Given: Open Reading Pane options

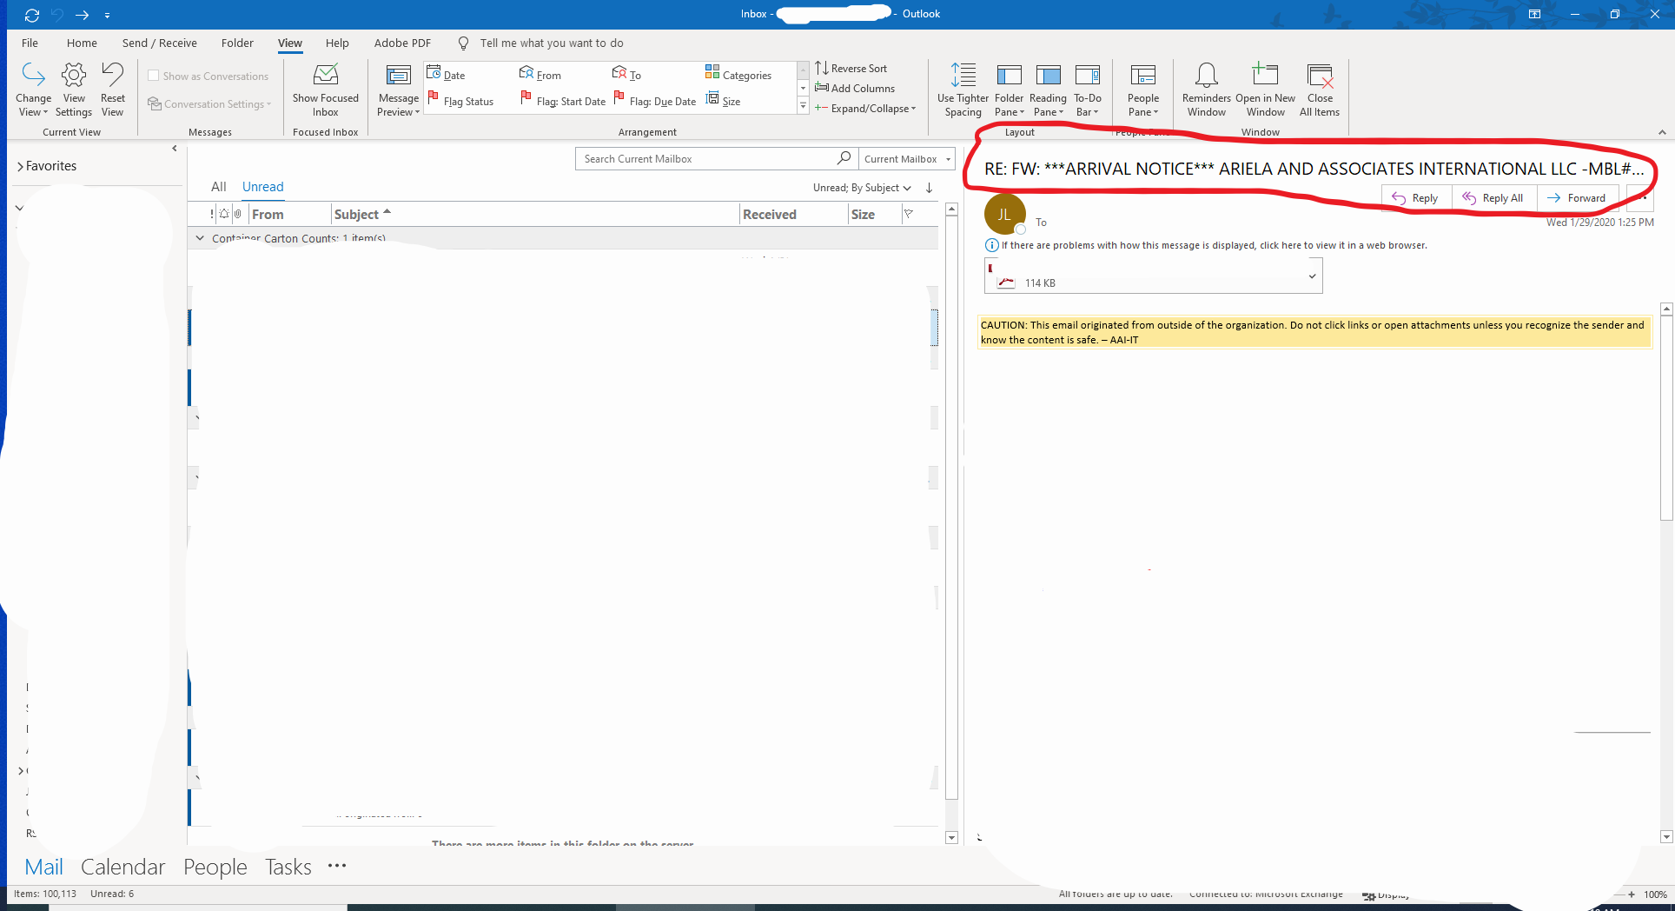Looking at the screenshot, I should click(x=1048, y=90).
